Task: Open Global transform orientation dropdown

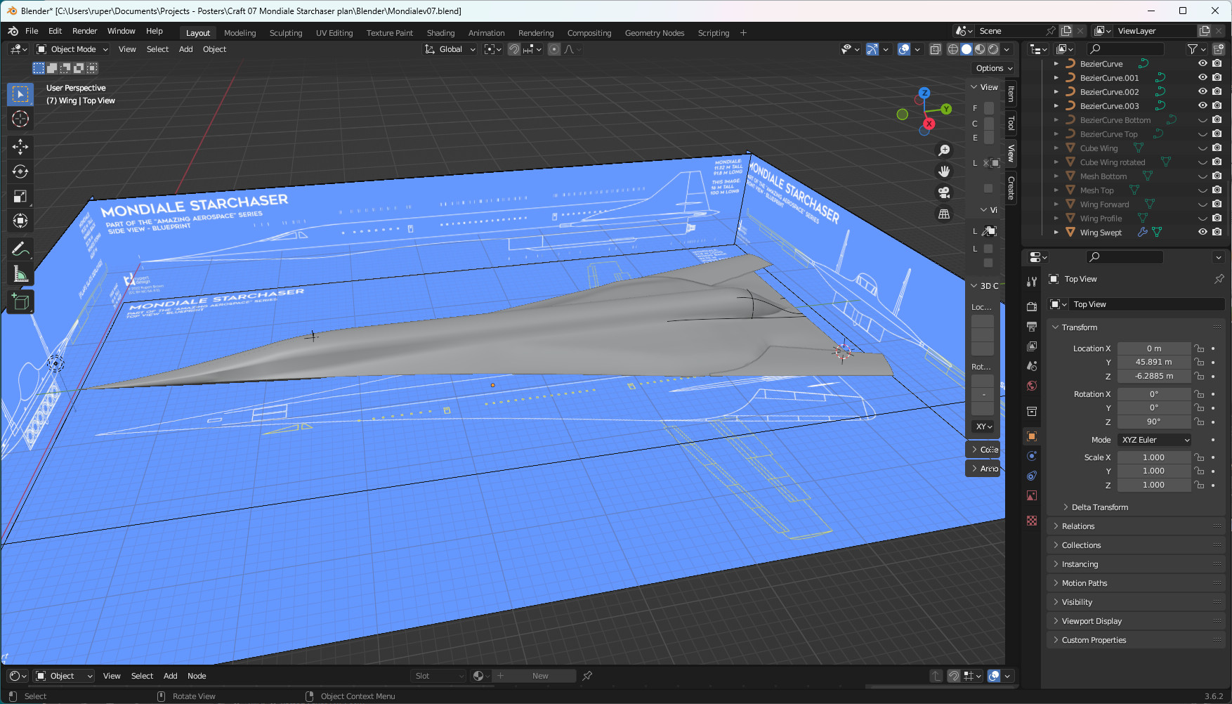Action: click(x=450, y=49)
